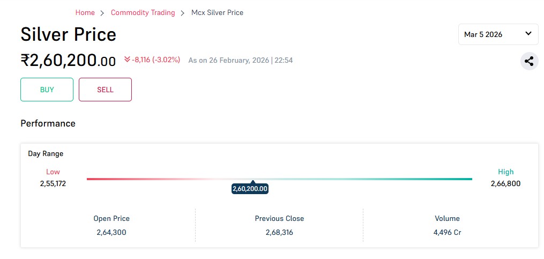Screen dimensions: 544x259
Task: Click the chevron after Commodity Trading breadcrumb
Action: tap(183, 13)
